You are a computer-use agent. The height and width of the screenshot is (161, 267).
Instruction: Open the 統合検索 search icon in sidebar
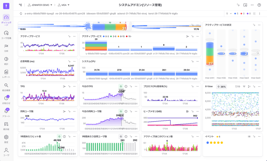(6, 86)
